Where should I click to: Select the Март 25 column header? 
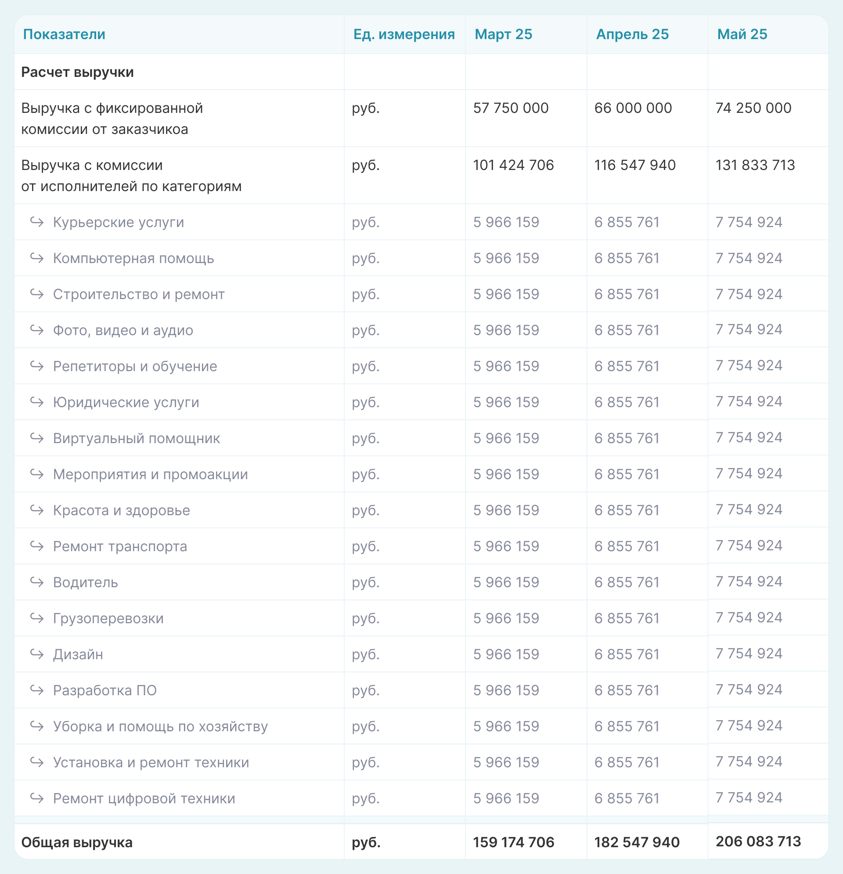click(x=503, y=34)
